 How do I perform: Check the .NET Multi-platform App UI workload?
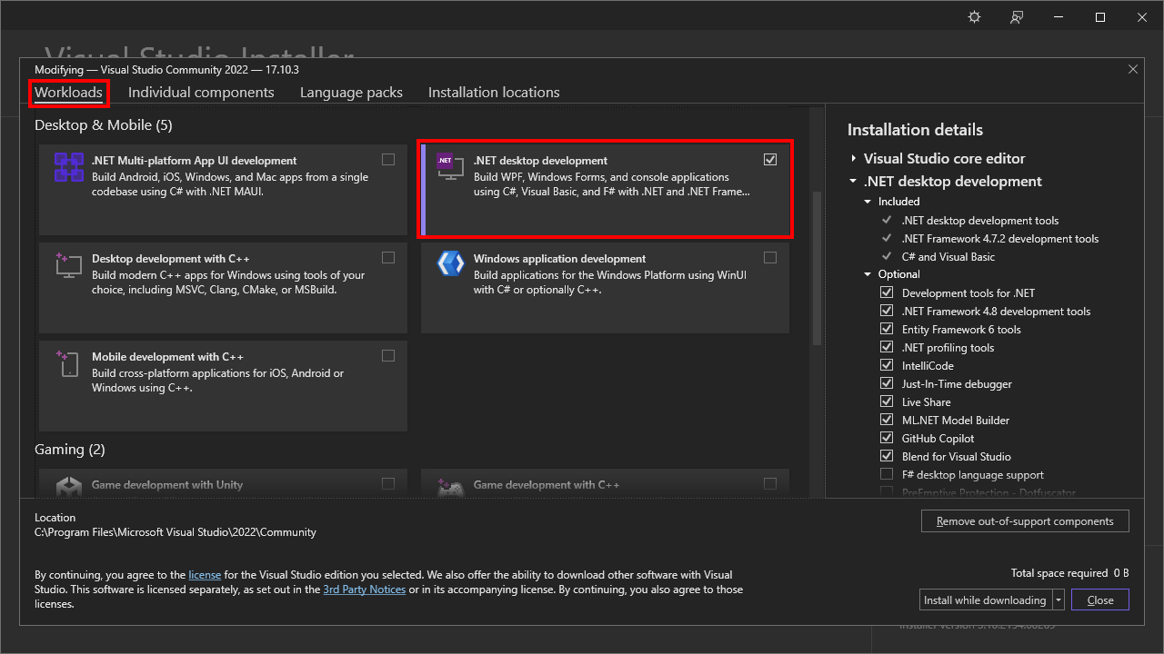(388, 159)
